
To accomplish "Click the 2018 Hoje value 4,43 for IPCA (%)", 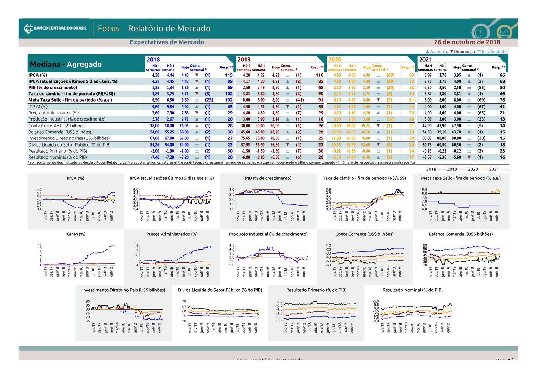I will coord(185,75).
